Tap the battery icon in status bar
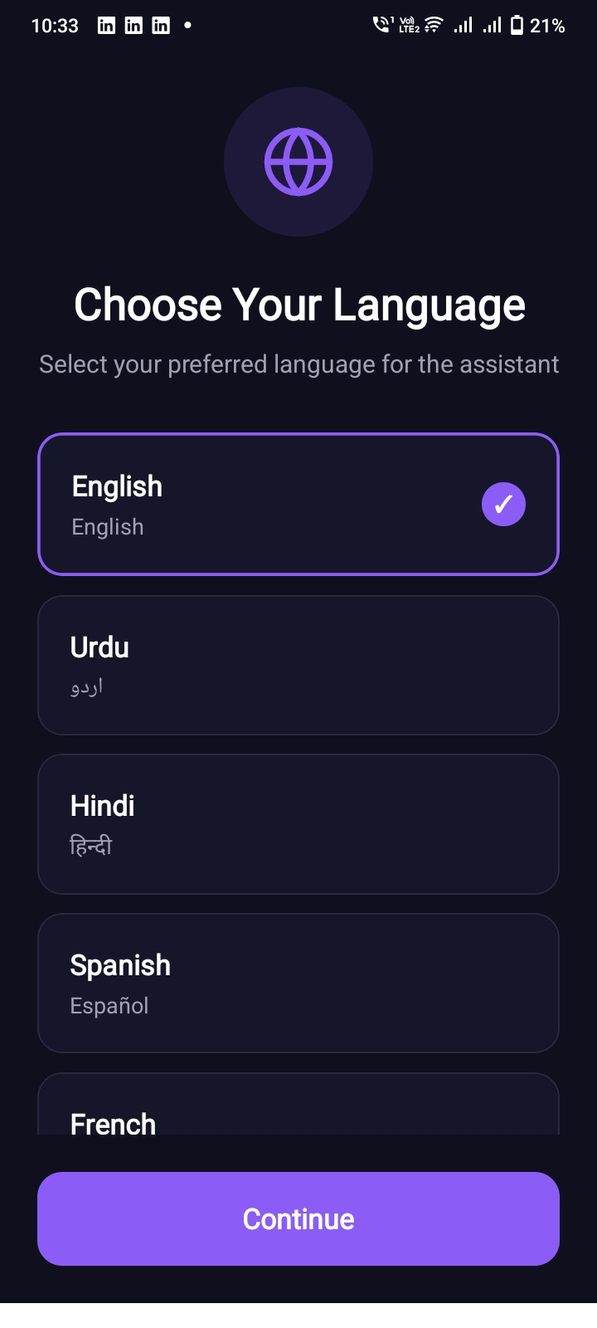Screen dimensions: 597x1328 coord(517,26)
